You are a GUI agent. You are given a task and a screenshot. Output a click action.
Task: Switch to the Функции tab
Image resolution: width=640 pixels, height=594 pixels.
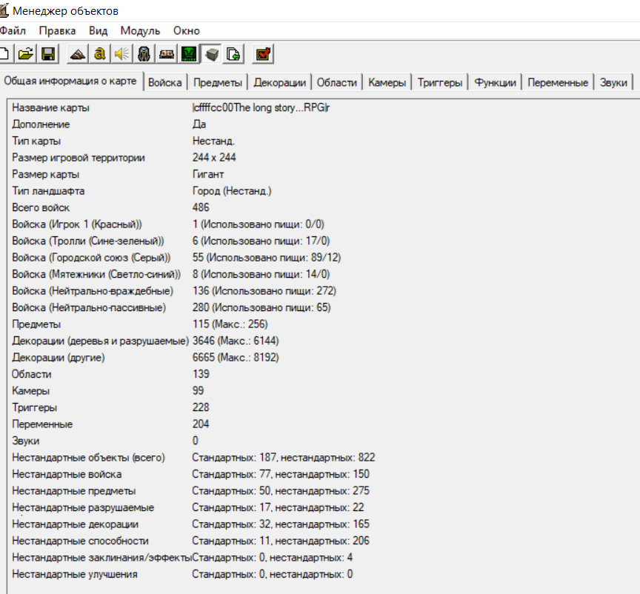pyautogui.click(x=495, y=82)
